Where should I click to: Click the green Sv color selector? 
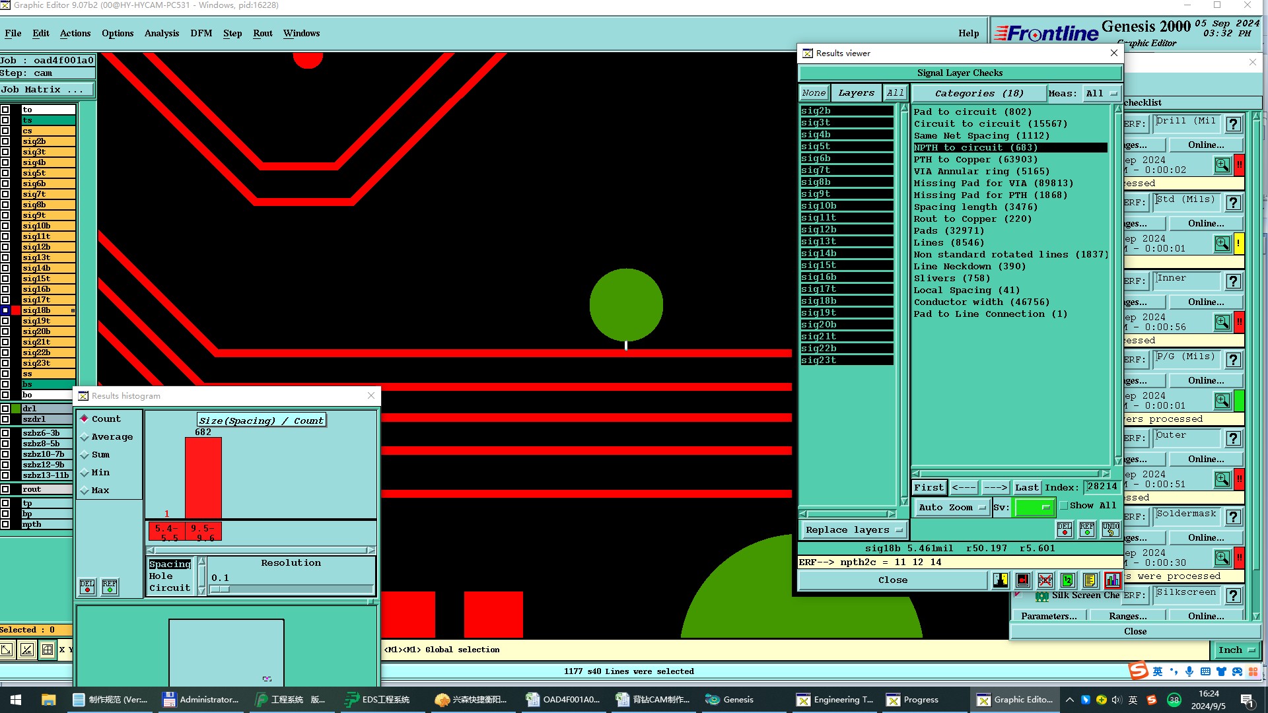pos(1034,508)
